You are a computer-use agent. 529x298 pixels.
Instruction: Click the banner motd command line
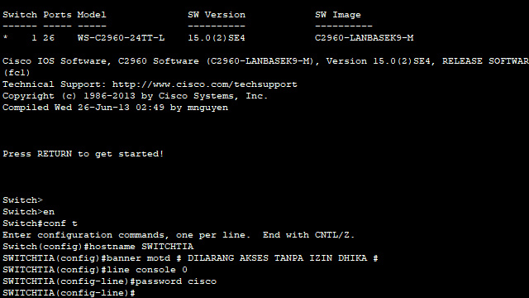click(190, 258)
